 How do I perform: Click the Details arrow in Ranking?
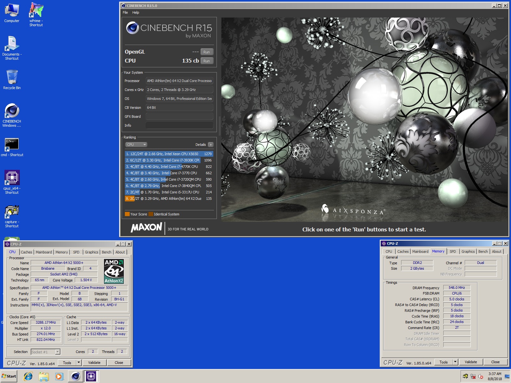pos(211,145)
